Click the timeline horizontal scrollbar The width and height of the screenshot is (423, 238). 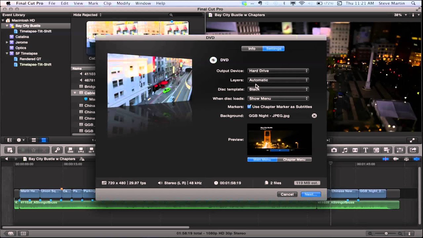96,227
